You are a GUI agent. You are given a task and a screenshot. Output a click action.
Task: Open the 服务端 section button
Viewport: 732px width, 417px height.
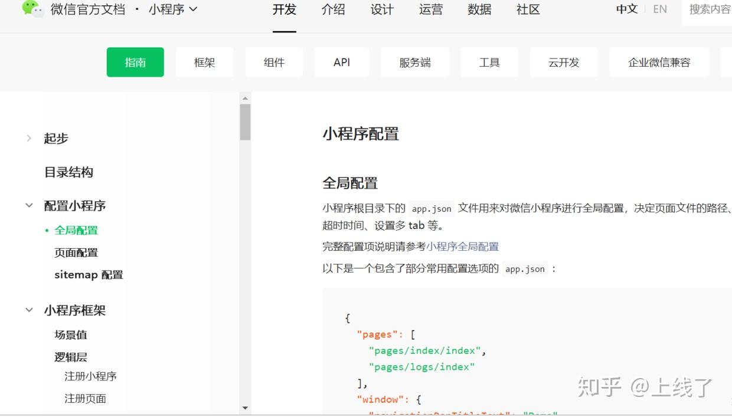pos(415,63)
